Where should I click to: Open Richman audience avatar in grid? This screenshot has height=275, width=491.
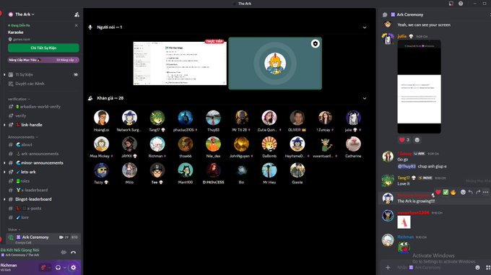(x=157, y=144)
